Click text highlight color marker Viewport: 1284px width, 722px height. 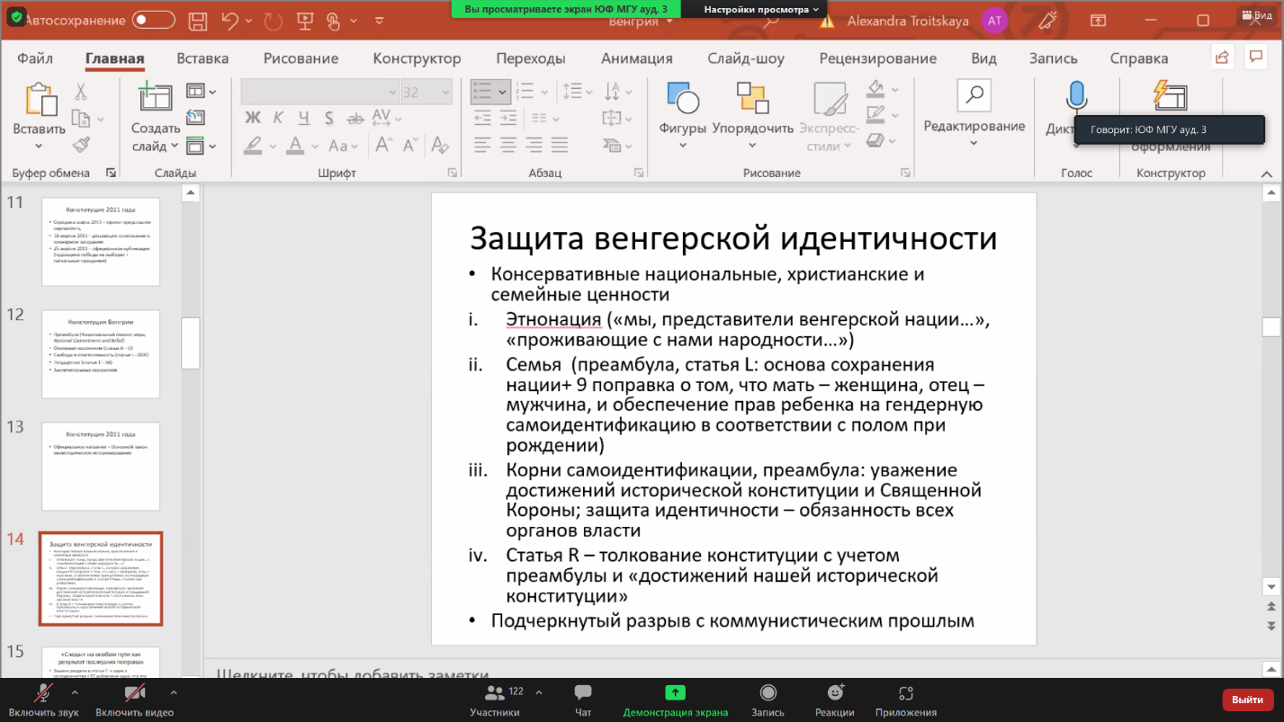[x=253, y=145]
